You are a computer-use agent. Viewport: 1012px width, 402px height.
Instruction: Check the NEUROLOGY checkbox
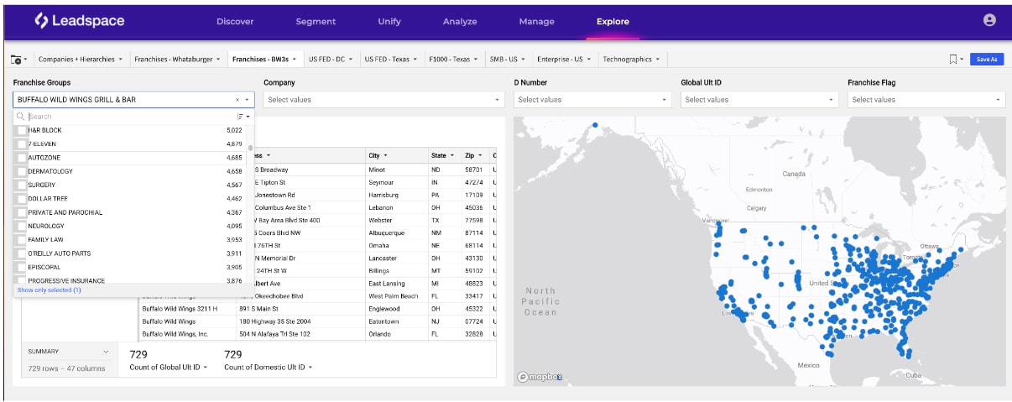(22, 226)
